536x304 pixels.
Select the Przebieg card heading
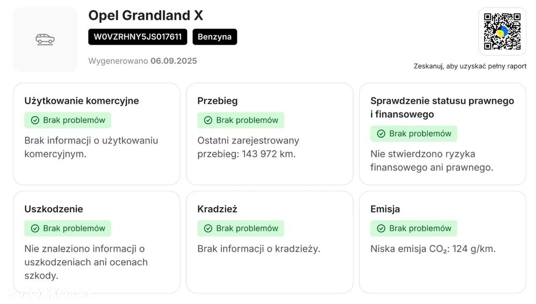[x=217, y=101]
